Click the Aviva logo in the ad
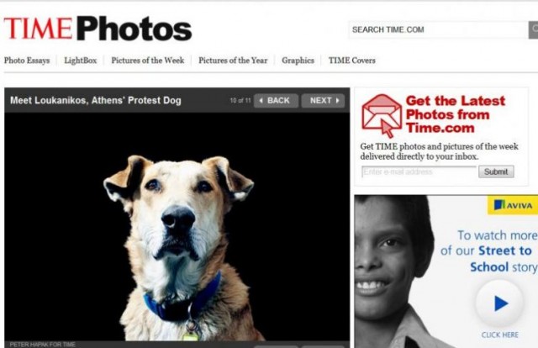The image size is (538, 348). (x=513, y=205)
